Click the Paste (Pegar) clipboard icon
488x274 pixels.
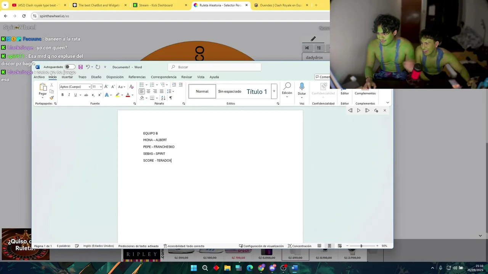(43, 87)
